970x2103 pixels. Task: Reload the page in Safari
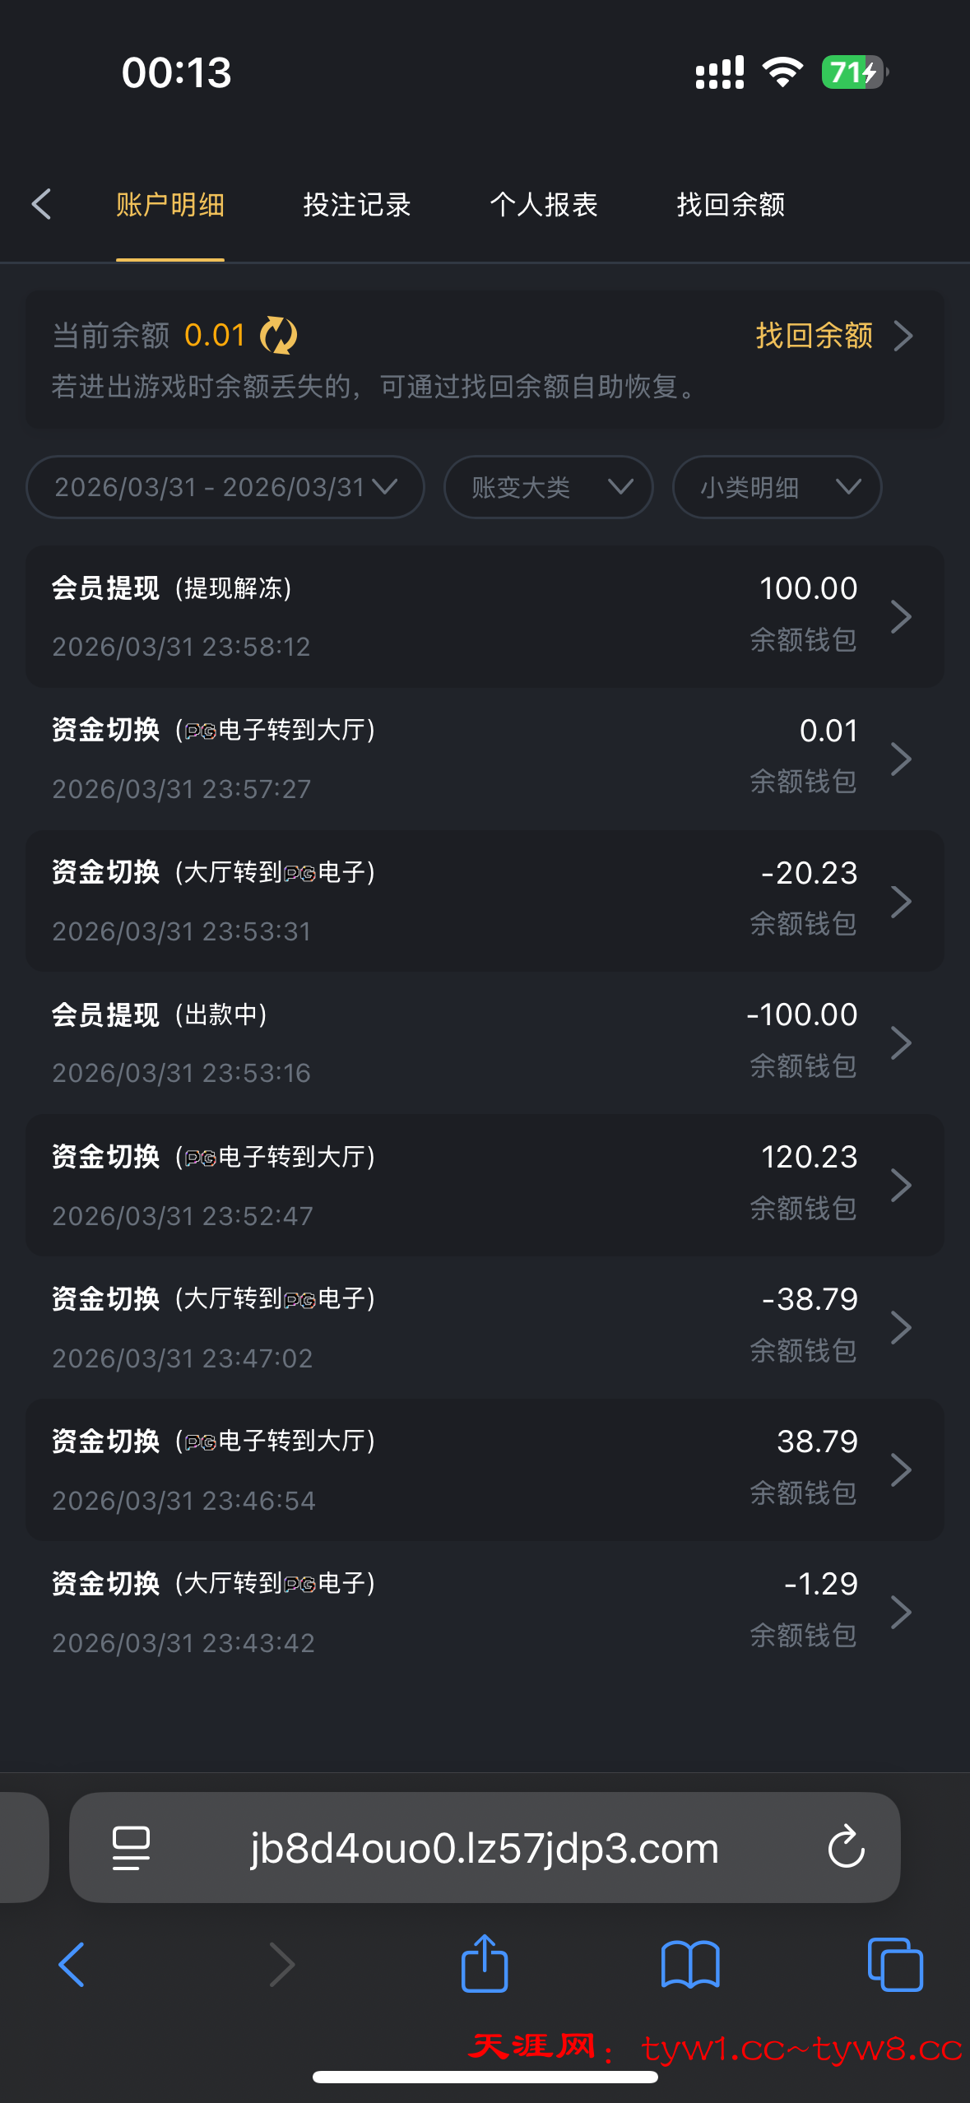[x=846, y=1848]
